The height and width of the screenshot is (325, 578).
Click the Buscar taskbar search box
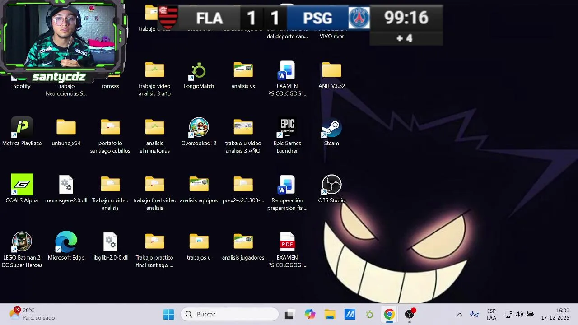click(230, 314)
